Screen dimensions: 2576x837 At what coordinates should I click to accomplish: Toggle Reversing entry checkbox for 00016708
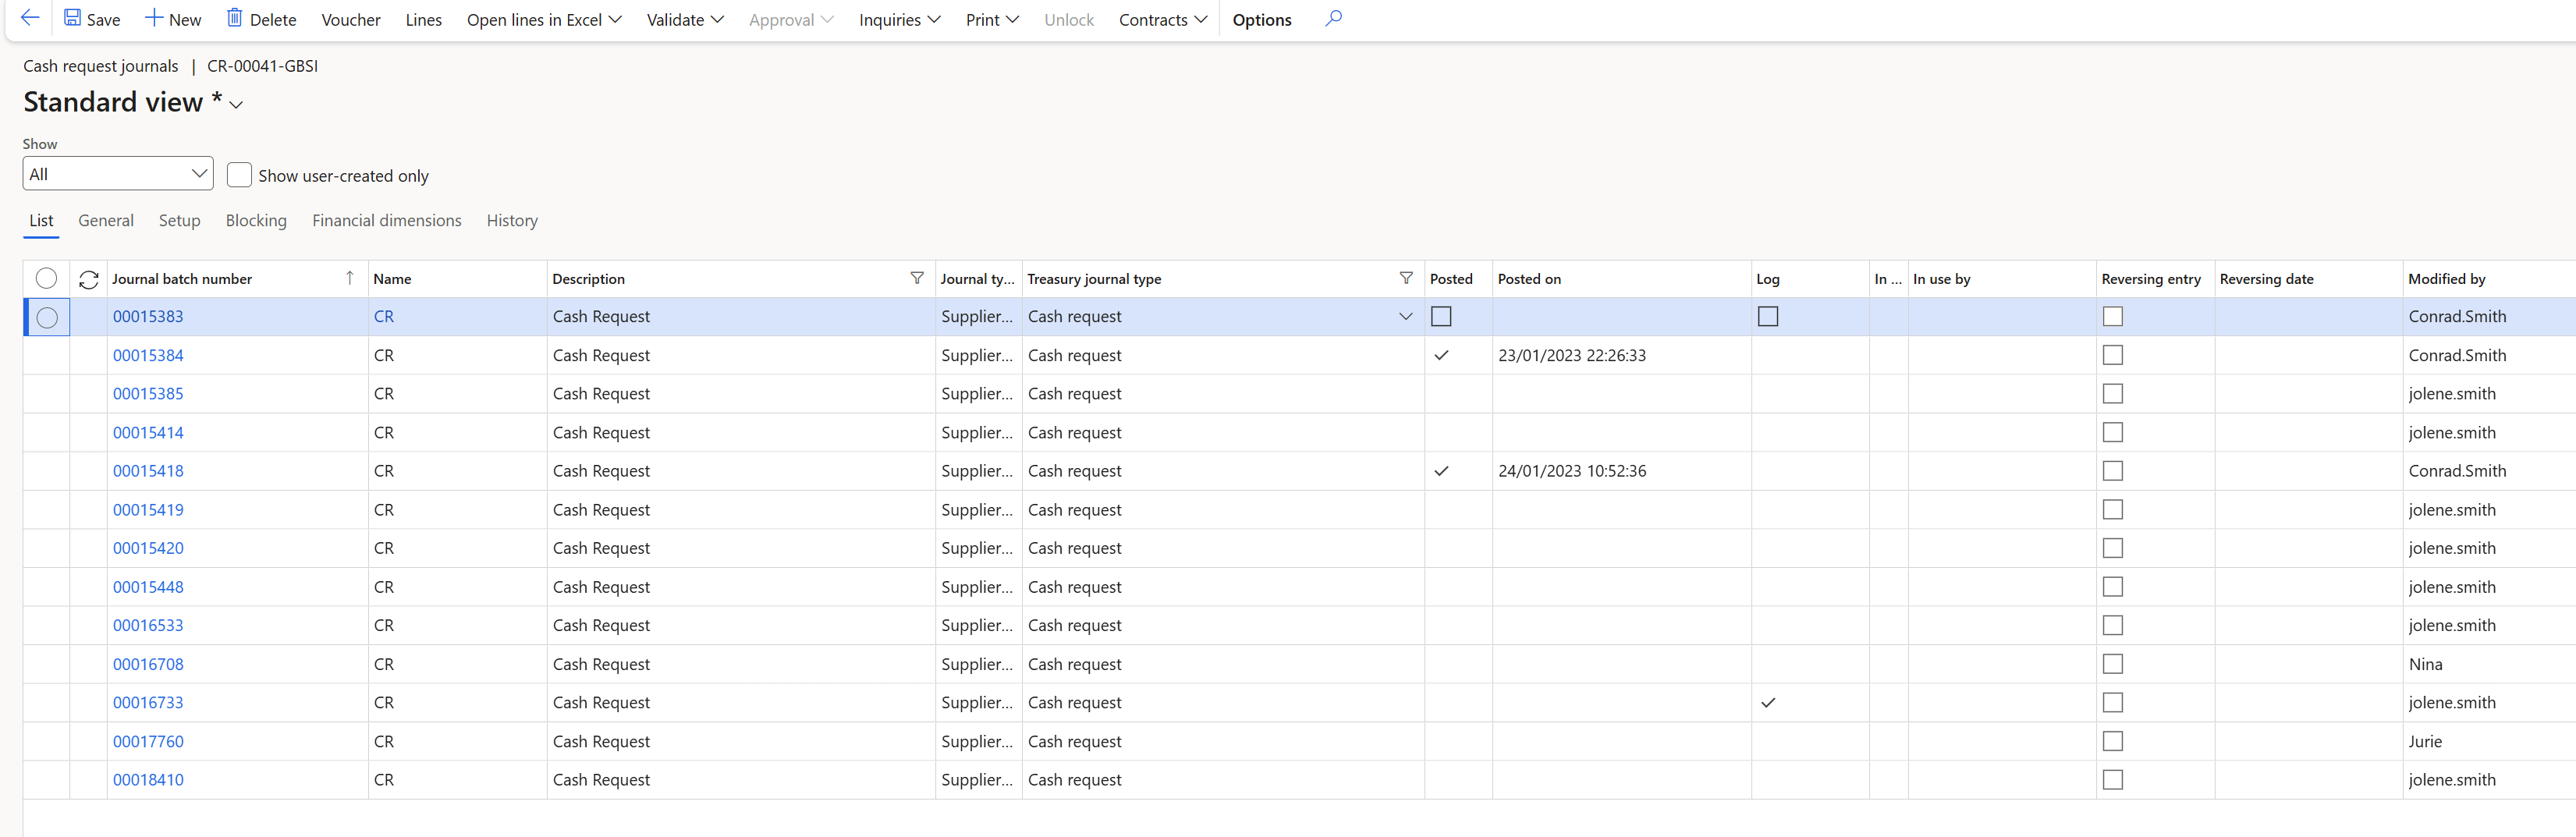pos(2112,664)
